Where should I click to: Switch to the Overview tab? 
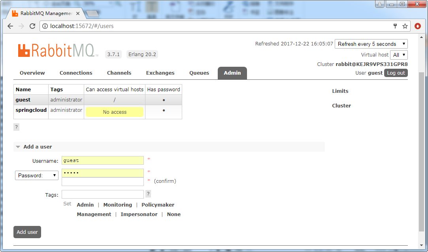click(x=32, y=73)
